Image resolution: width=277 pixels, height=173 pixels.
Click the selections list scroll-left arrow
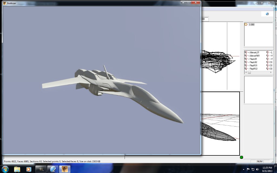click(x=246, y=72)
